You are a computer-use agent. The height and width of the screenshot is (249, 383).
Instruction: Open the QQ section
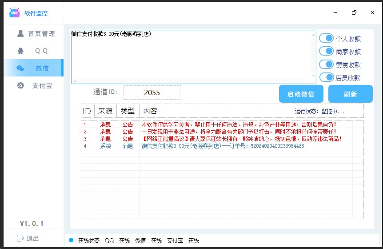(34, 51)
